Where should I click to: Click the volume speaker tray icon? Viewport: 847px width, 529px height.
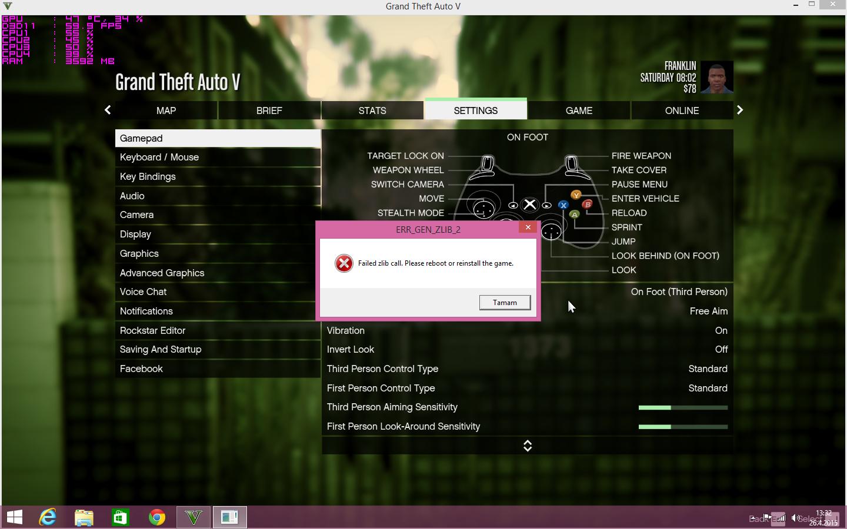click(x=795, y=518)
